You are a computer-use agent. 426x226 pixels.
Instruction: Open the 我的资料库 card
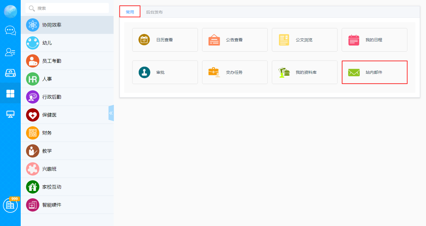click(x=305, y=72)
